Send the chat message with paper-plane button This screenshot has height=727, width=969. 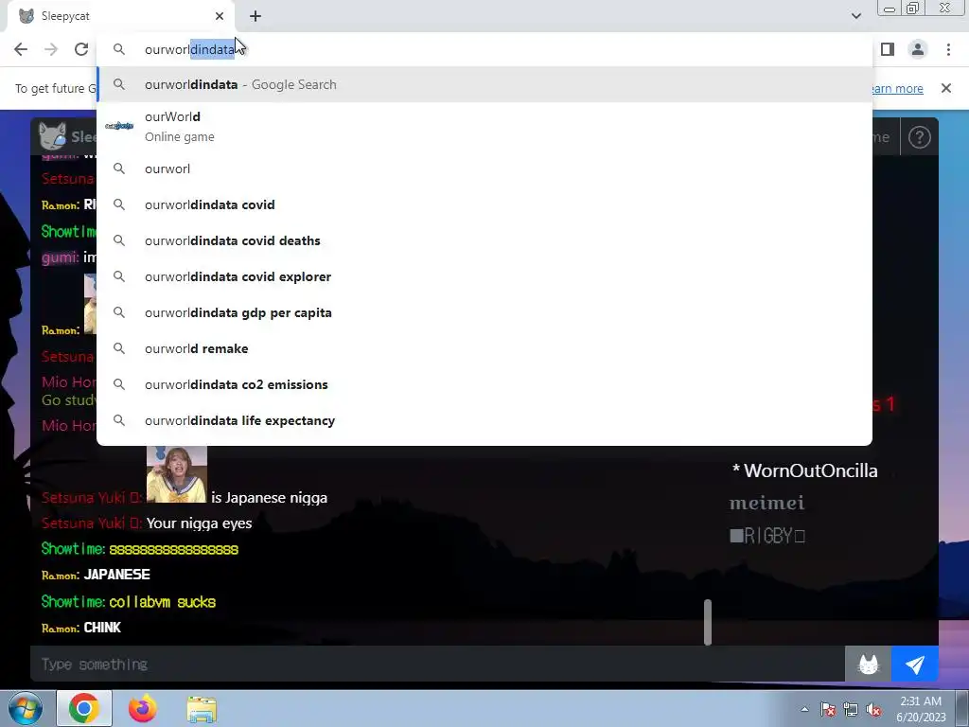pyautogui.click(x=915, y=664)
